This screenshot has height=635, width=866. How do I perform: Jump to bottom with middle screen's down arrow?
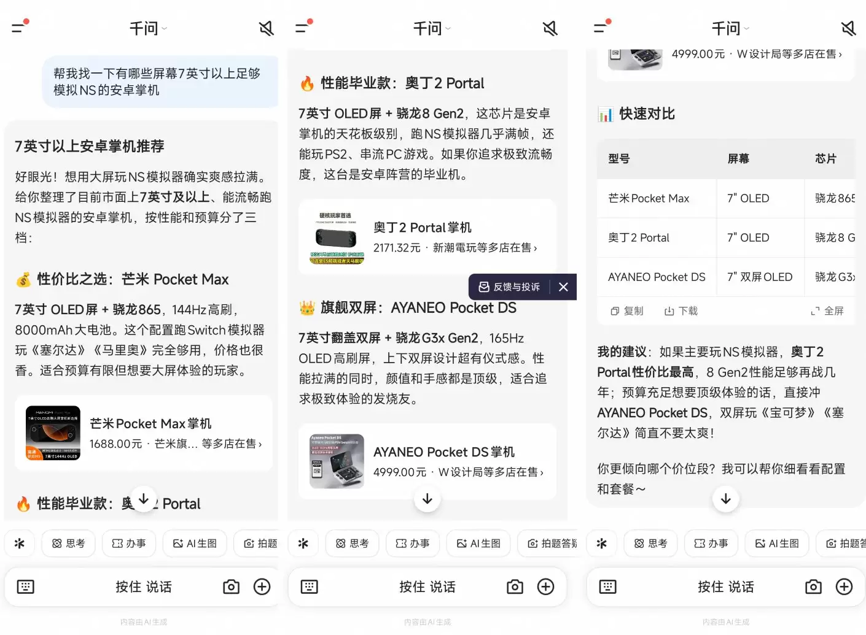(x=427, y=499)
